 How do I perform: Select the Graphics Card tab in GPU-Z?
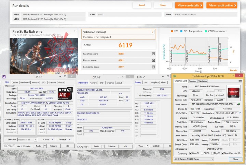coord(181,81)
